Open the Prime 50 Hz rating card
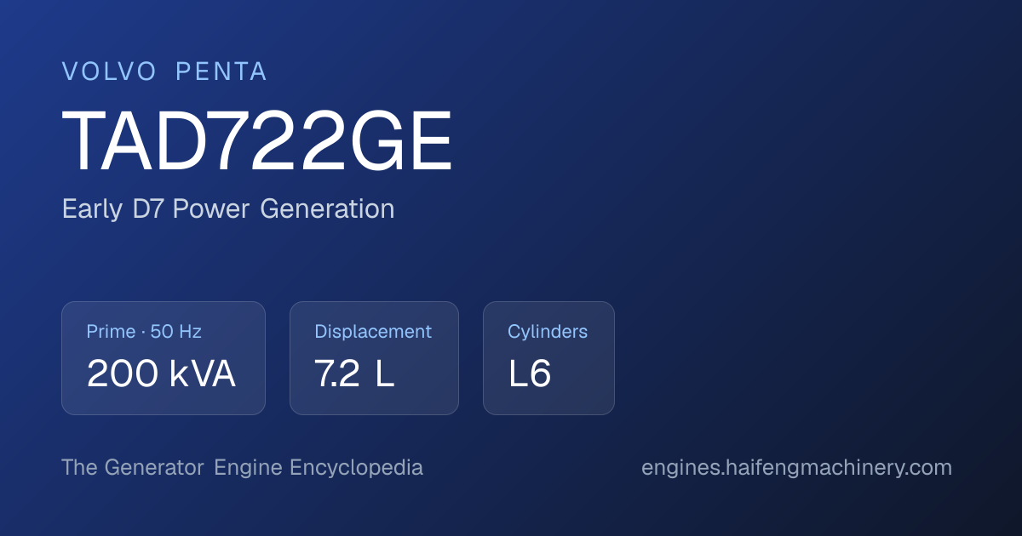 (x=164, y=358)
